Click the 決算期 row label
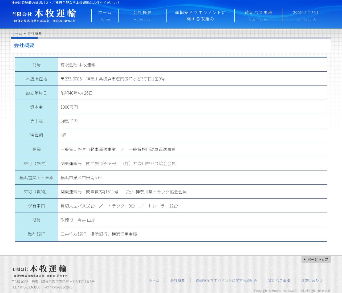342x293 pixels. pyautogui.click(x=36, y=135)
